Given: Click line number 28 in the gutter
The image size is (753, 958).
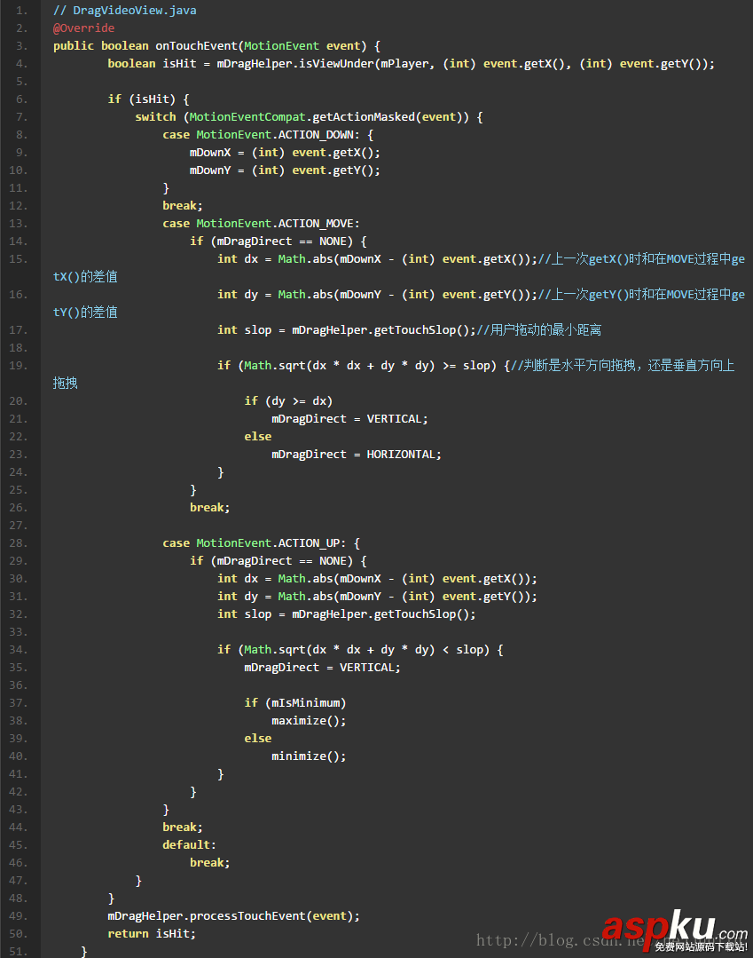Looking at the screenshot, I should (x=20, y=543).
